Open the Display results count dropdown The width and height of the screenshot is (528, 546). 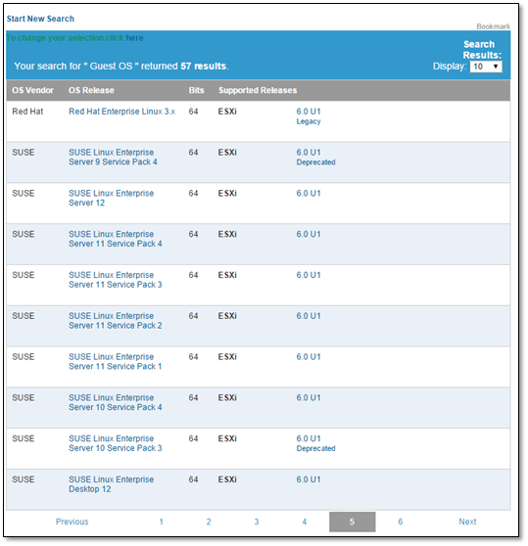[x=486, y=67]
